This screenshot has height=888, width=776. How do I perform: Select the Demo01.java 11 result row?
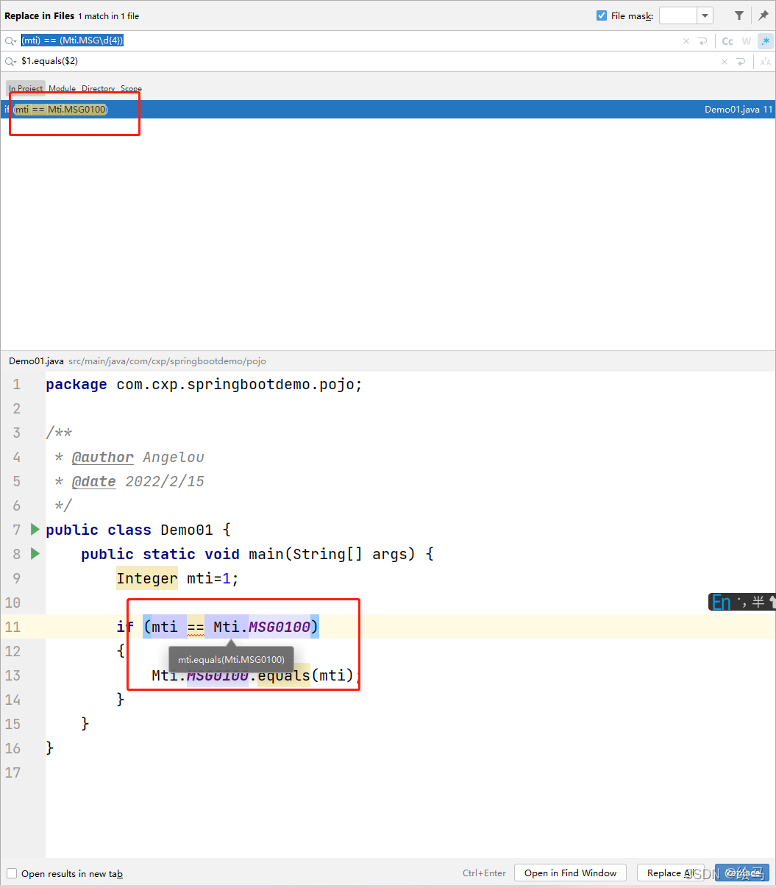coord(388,110)
